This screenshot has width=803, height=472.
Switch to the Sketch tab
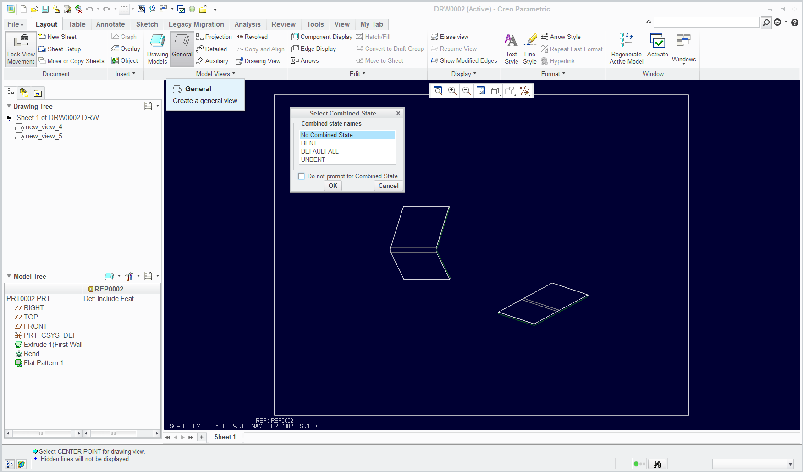pos(147,24)
